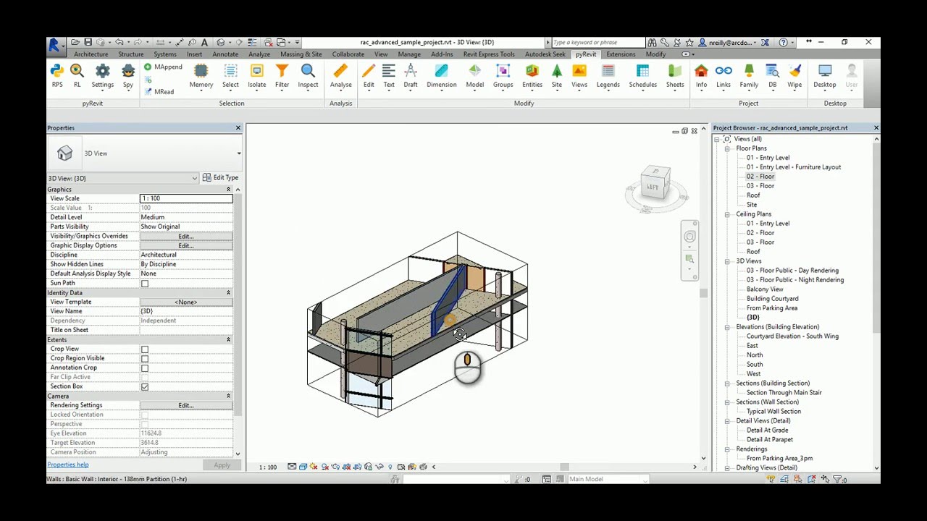
Task: Click the View Scale 1 : 100 field
Action: pos(186,198)
